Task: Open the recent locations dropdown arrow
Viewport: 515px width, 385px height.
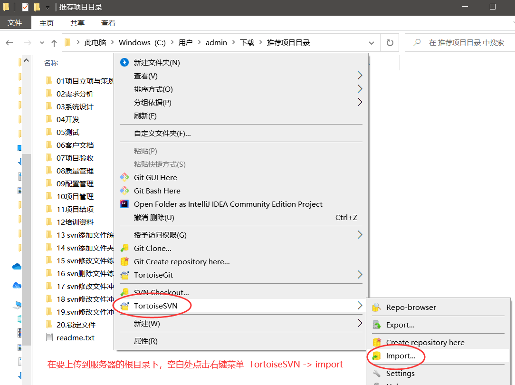Action: click(42, 43)
